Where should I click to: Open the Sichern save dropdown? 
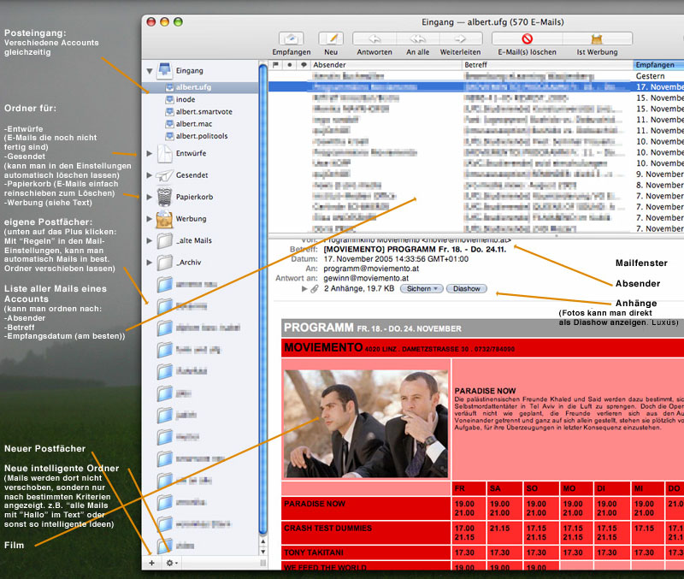coord(422,288)
